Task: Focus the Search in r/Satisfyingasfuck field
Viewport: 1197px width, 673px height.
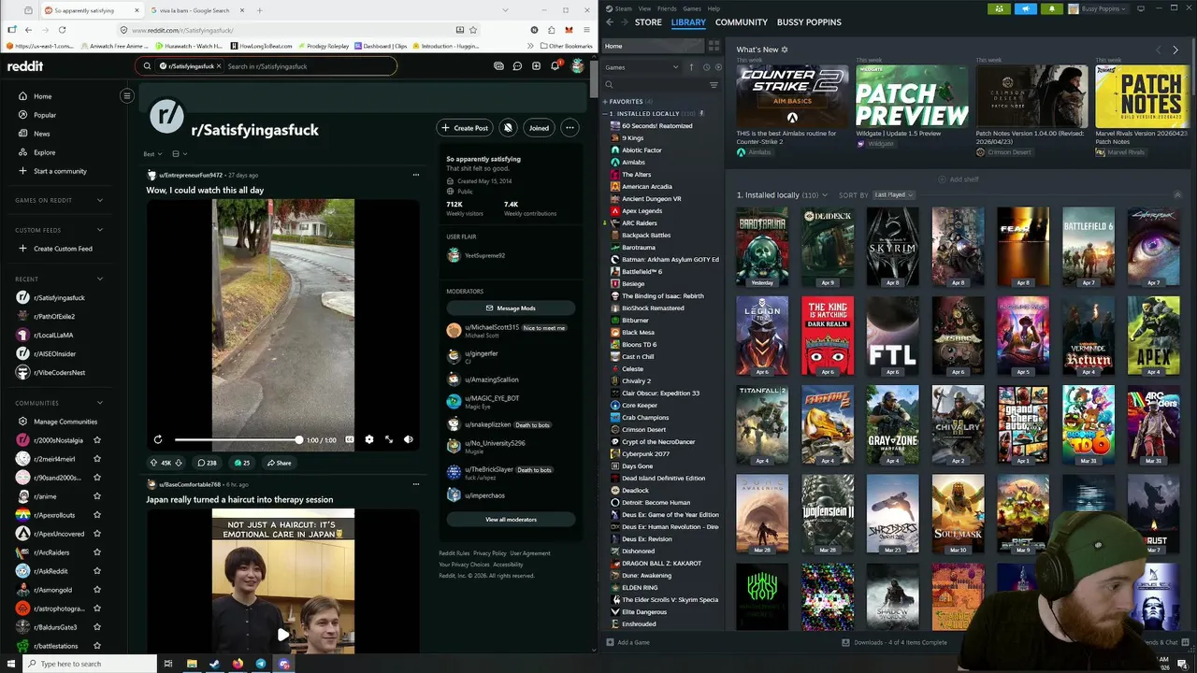Action: pos(307,66)
